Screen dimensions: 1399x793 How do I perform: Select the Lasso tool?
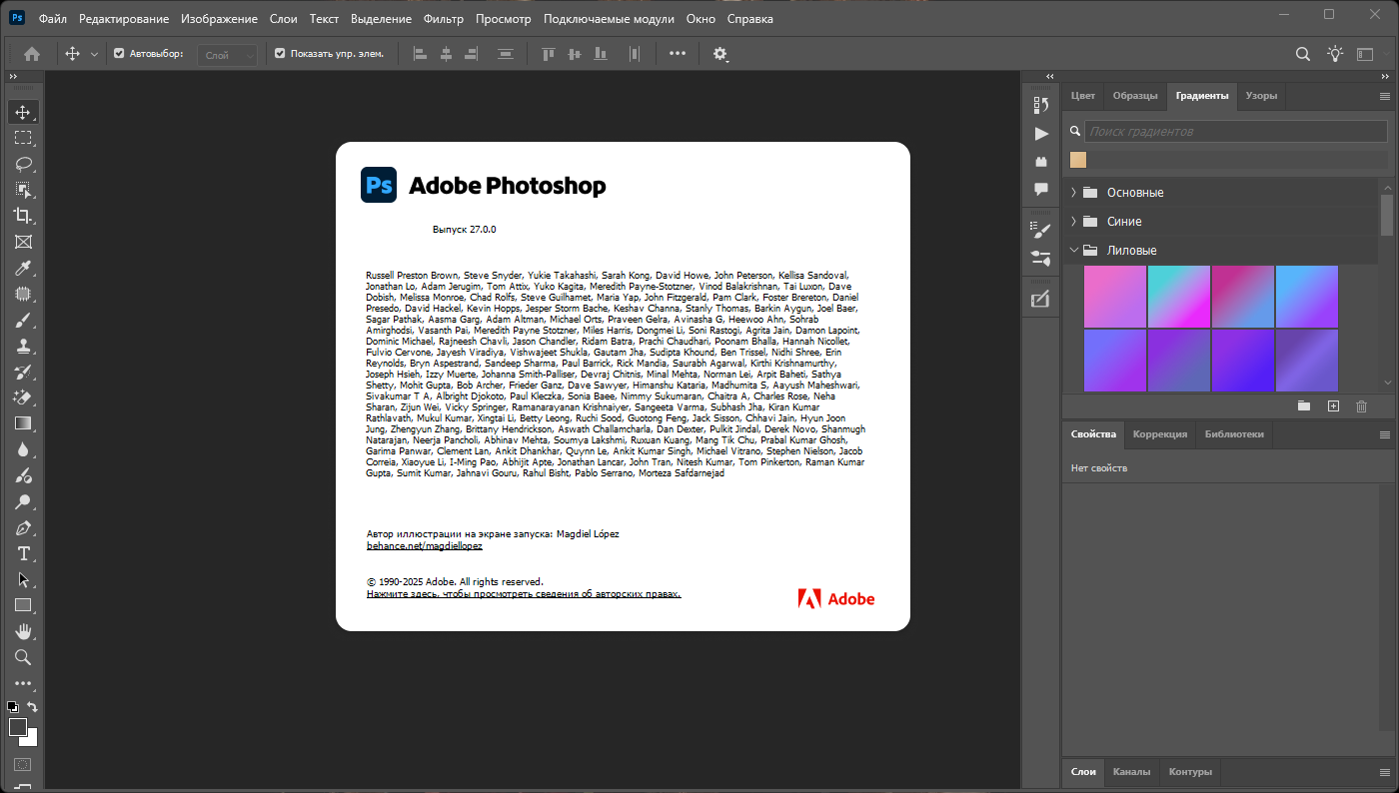pyautogui.click(x=23, y=164)
